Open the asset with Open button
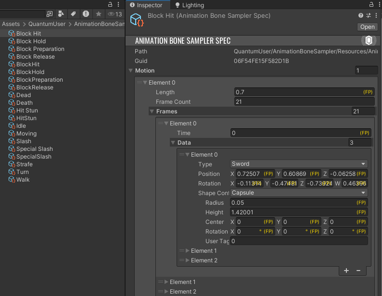 coord(368,27)
